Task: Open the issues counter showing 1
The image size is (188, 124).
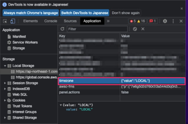Action: click(x=152, y=21)
